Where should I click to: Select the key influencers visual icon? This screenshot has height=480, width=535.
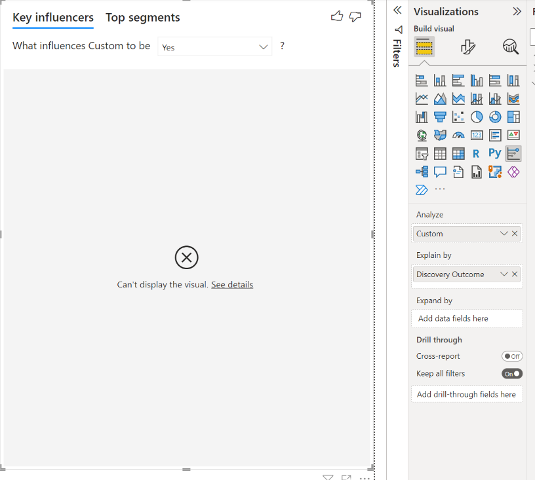(x=513, y=154)
